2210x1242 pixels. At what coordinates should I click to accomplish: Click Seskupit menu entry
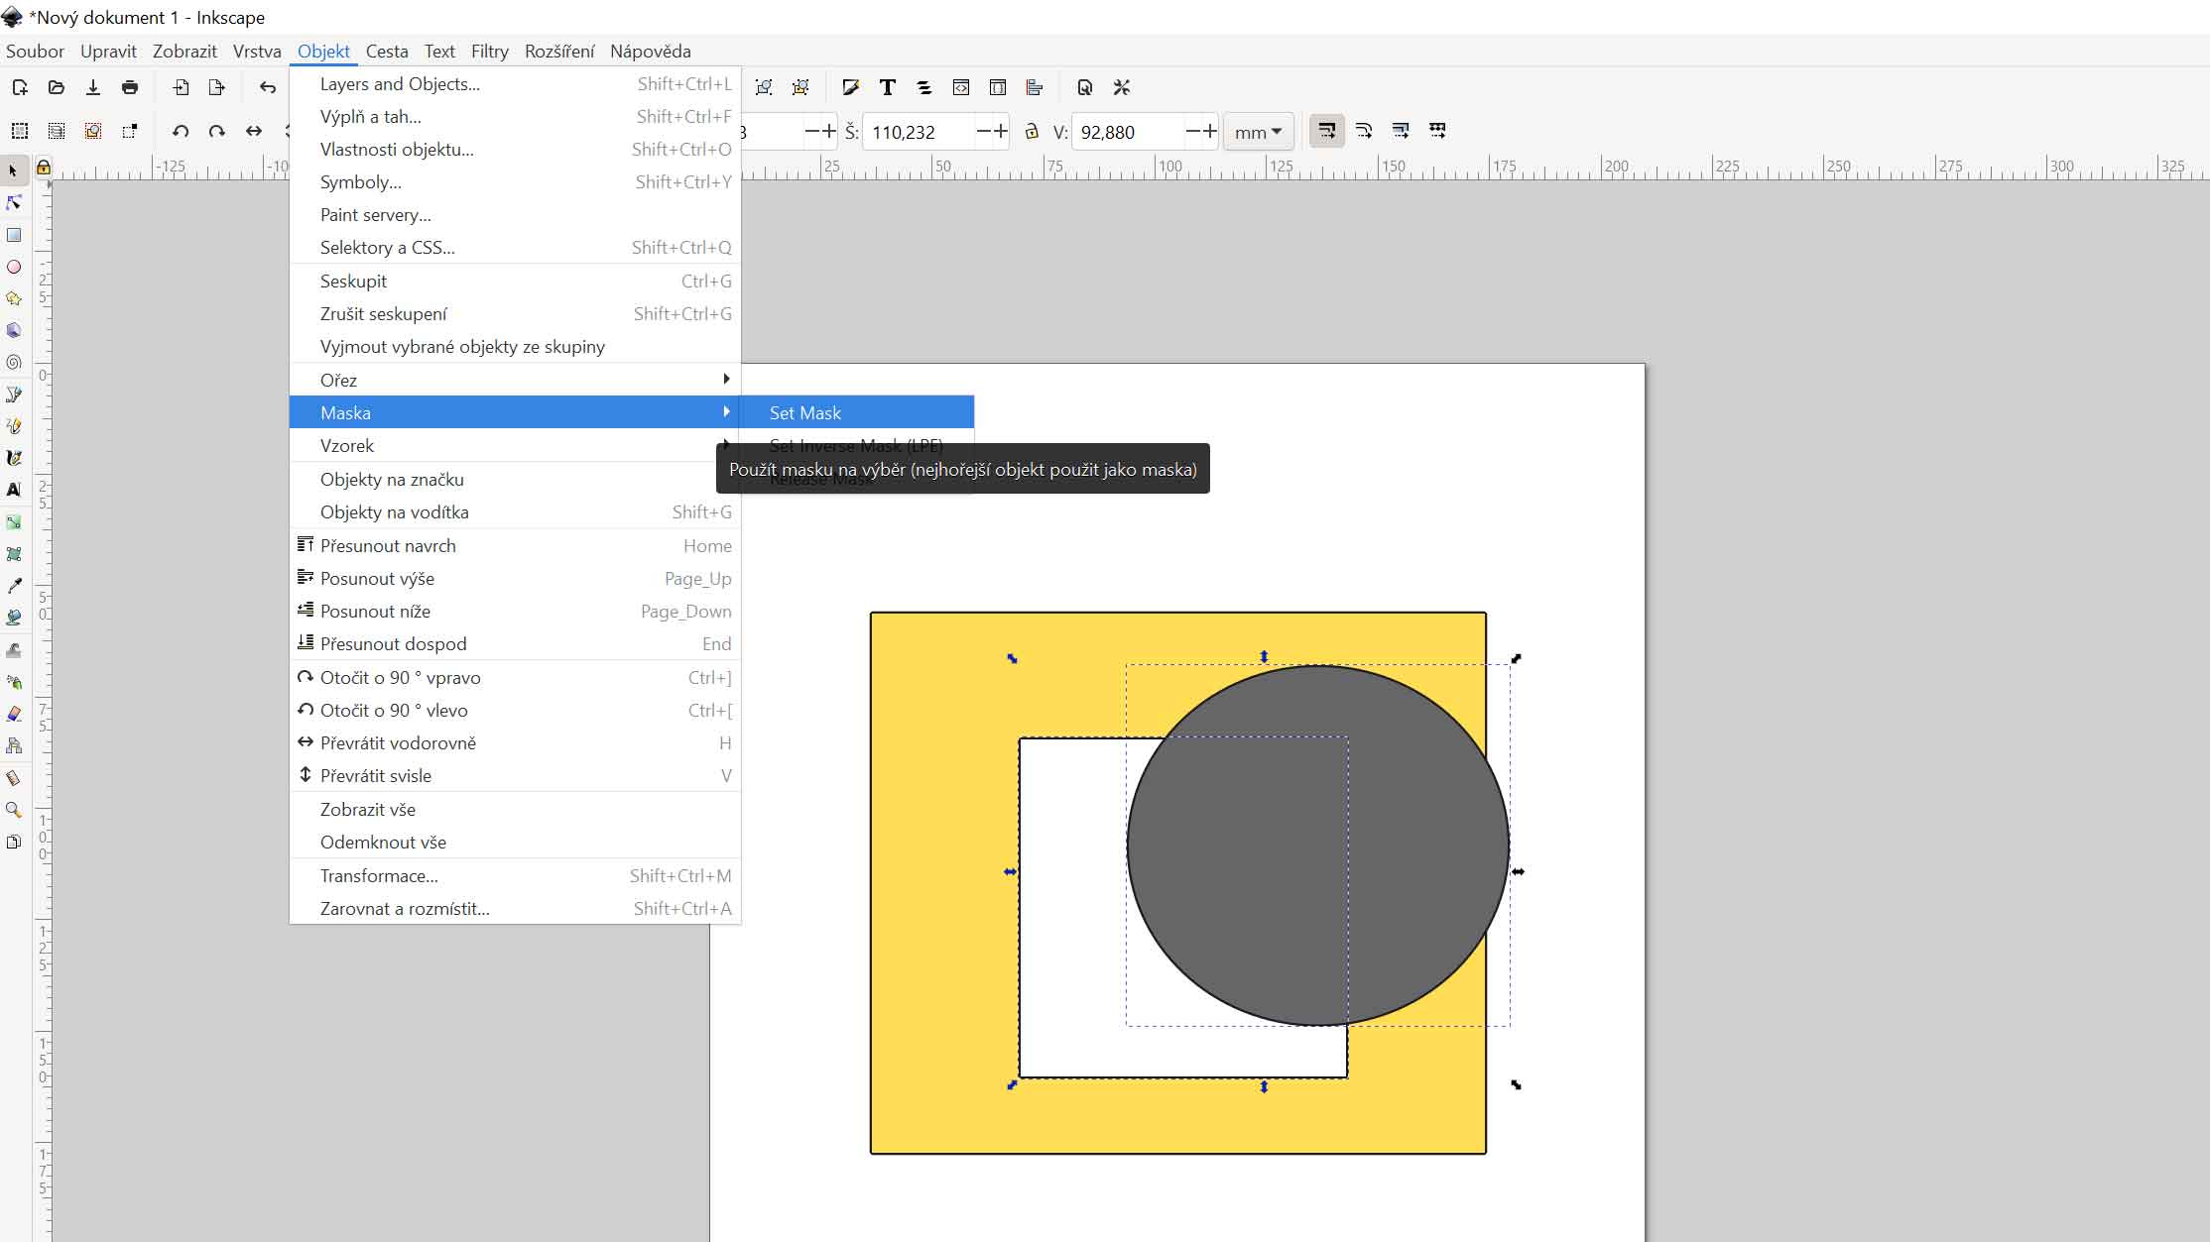353,282
